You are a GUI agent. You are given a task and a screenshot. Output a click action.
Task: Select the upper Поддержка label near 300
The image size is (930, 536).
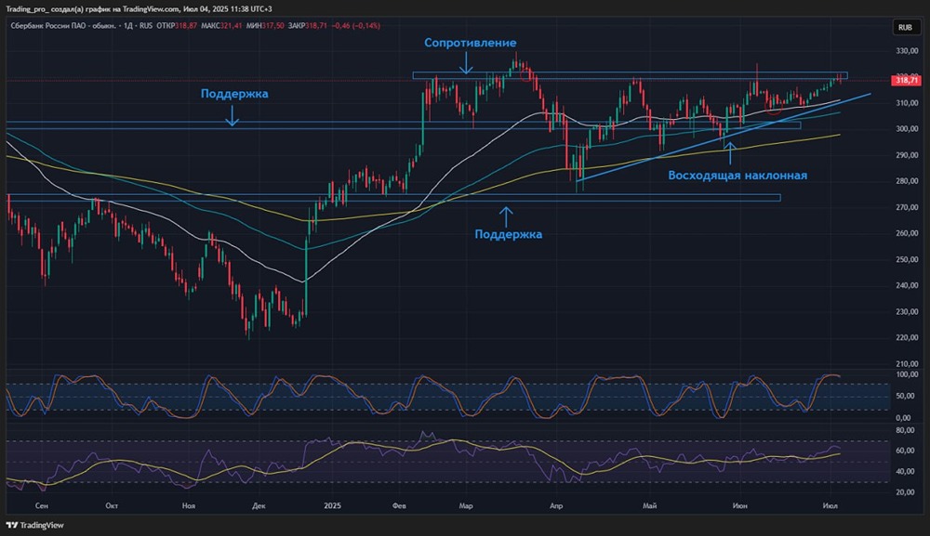click(x=234, y=94)
